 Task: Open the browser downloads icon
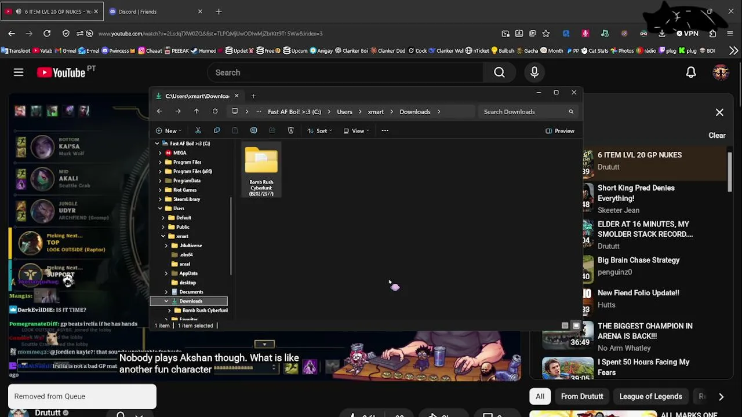[662, 34]
